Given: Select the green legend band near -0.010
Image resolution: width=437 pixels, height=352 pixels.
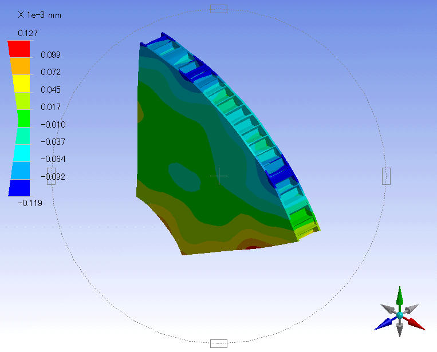Looking at the screenshot, I should pyautogui.click(x=23, y=118).
